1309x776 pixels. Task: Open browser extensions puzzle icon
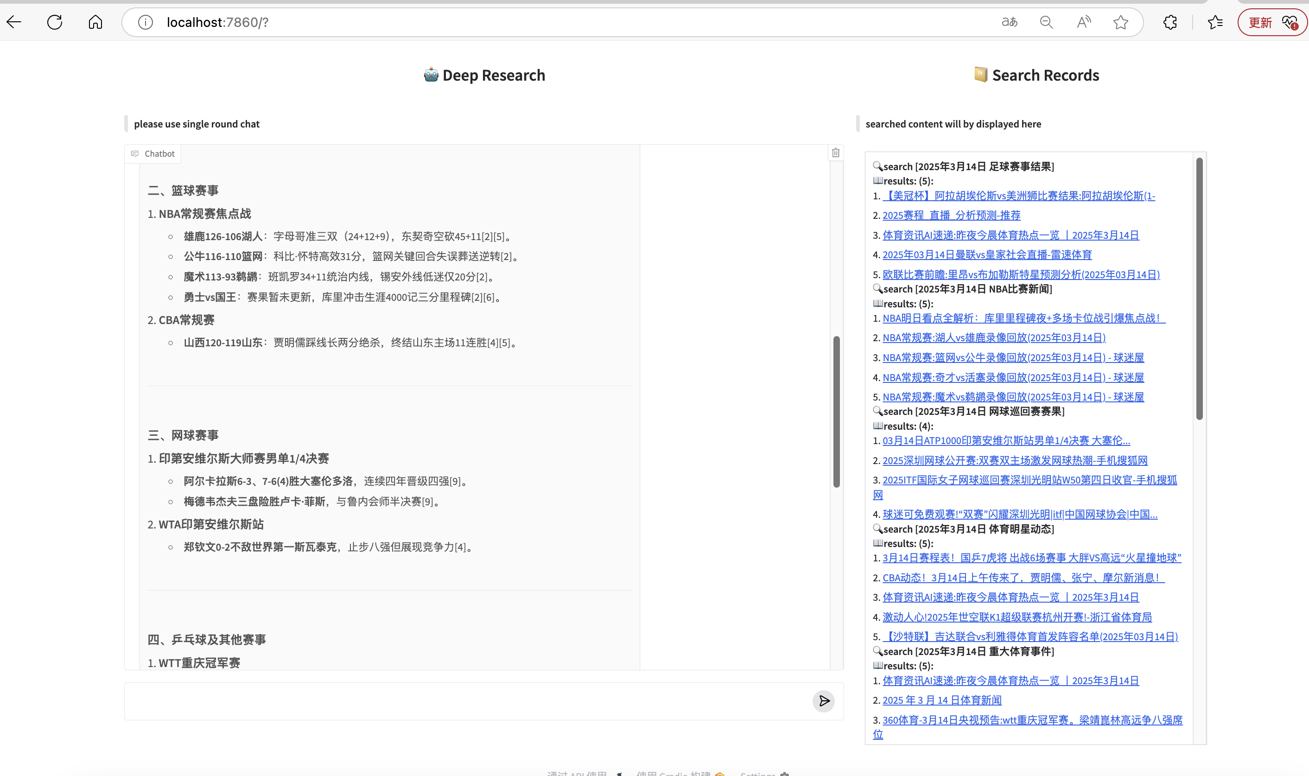coord(1170,22)
